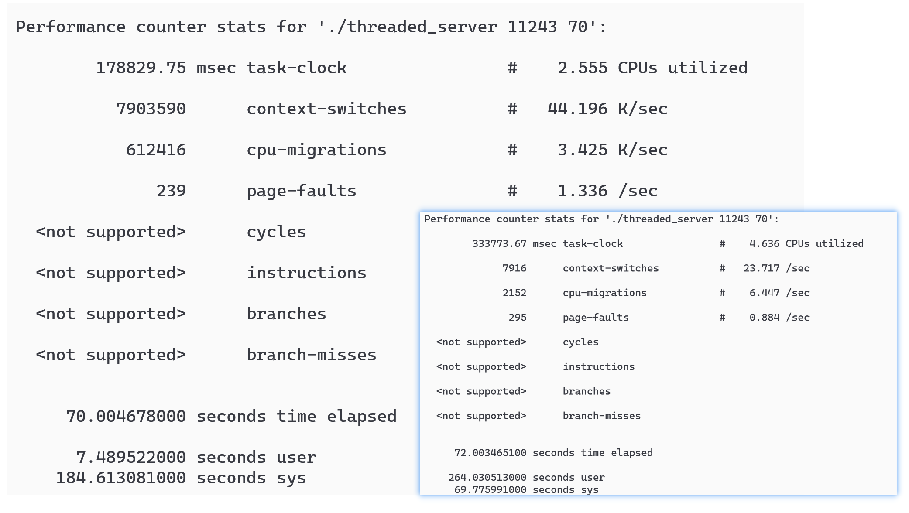
Task: Click the 7903590 context-switches count
Action: click(151, 109)
